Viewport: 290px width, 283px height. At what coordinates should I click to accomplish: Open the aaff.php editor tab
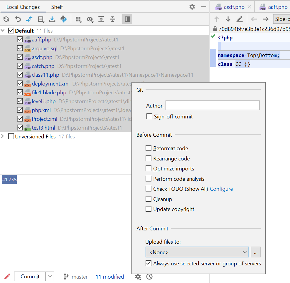(x=274, y=7)
